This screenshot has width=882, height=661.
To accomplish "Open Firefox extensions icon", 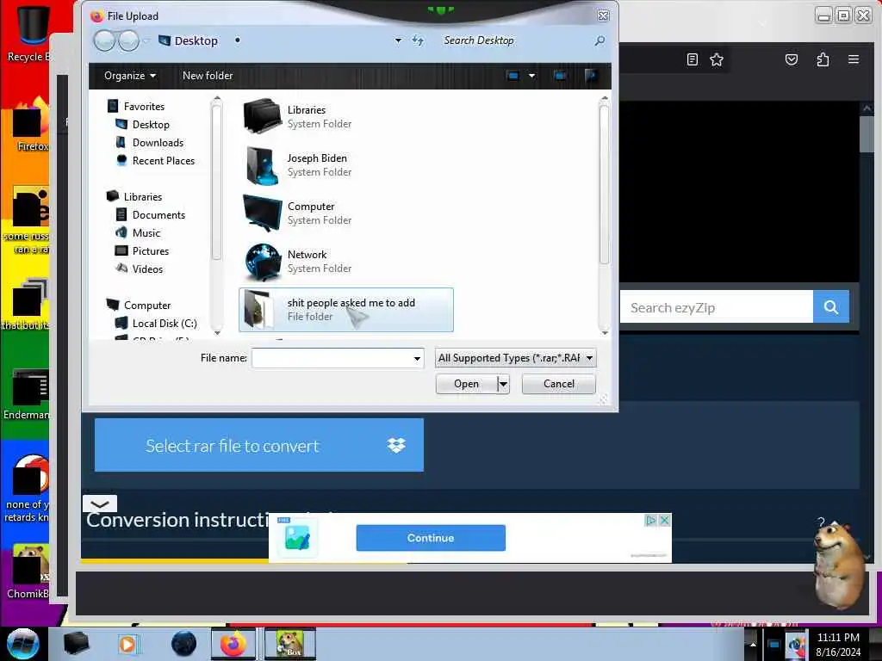I will (x=823, y=59).
